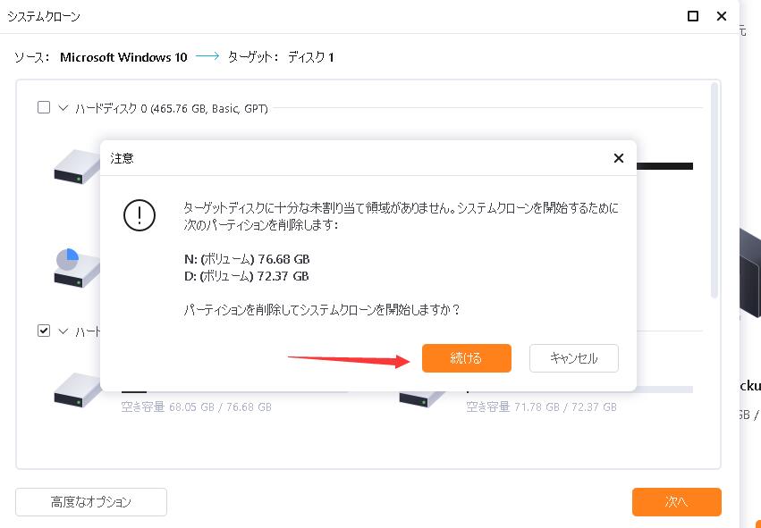Click the blue source-to-target arrow icon

click(x=207, y=57)
